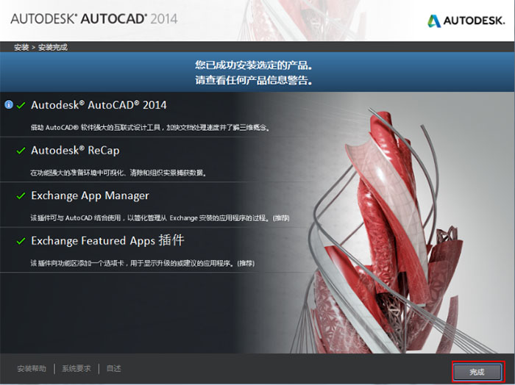The height and width of the screenshot is (385, 515).
Task: Open the 自述 readme link
Action: [x=113, y=369]
